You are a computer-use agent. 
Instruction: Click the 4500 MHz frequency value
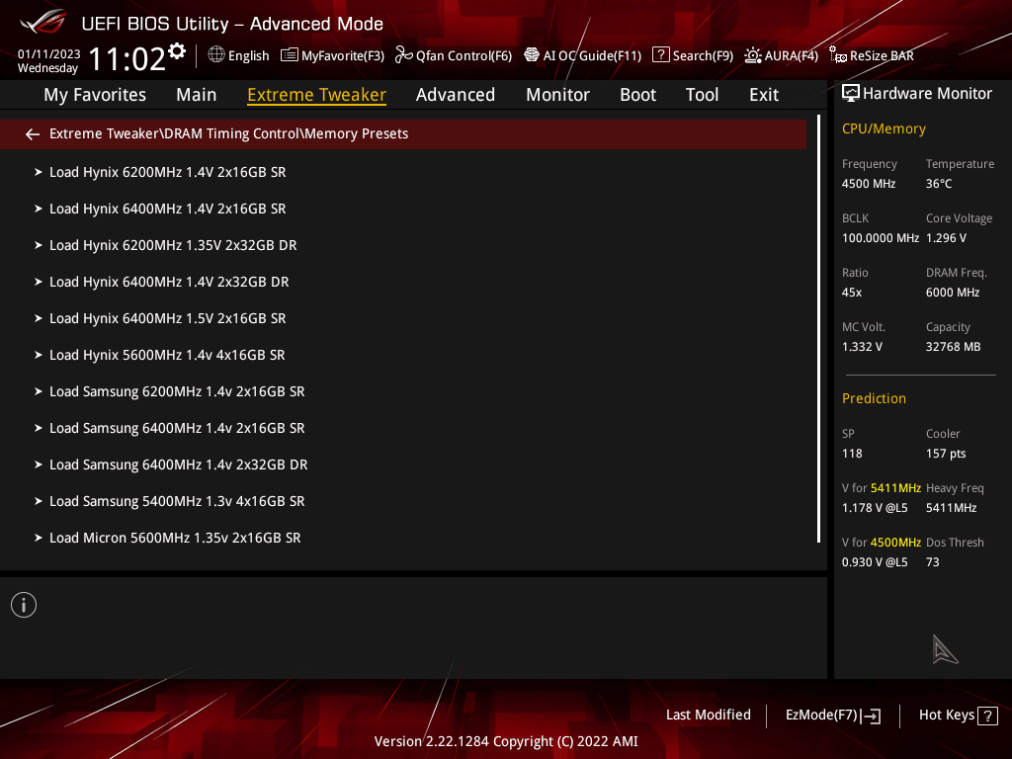pyautogui.click(x=869, y=184)
